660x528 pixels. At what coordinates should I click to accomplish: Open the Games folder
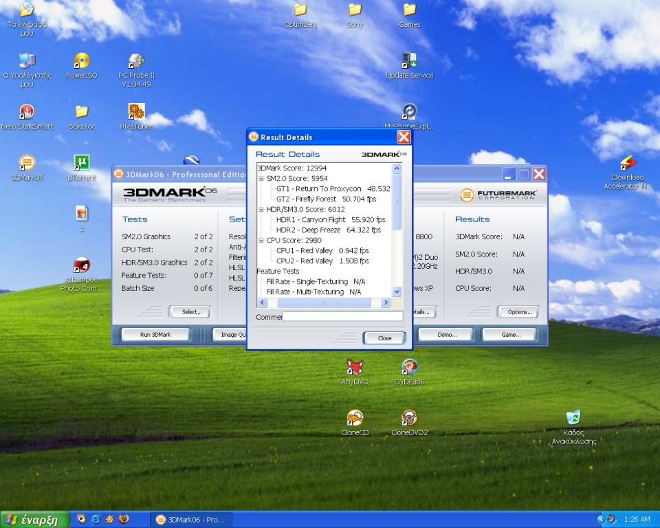click(410, 15)
